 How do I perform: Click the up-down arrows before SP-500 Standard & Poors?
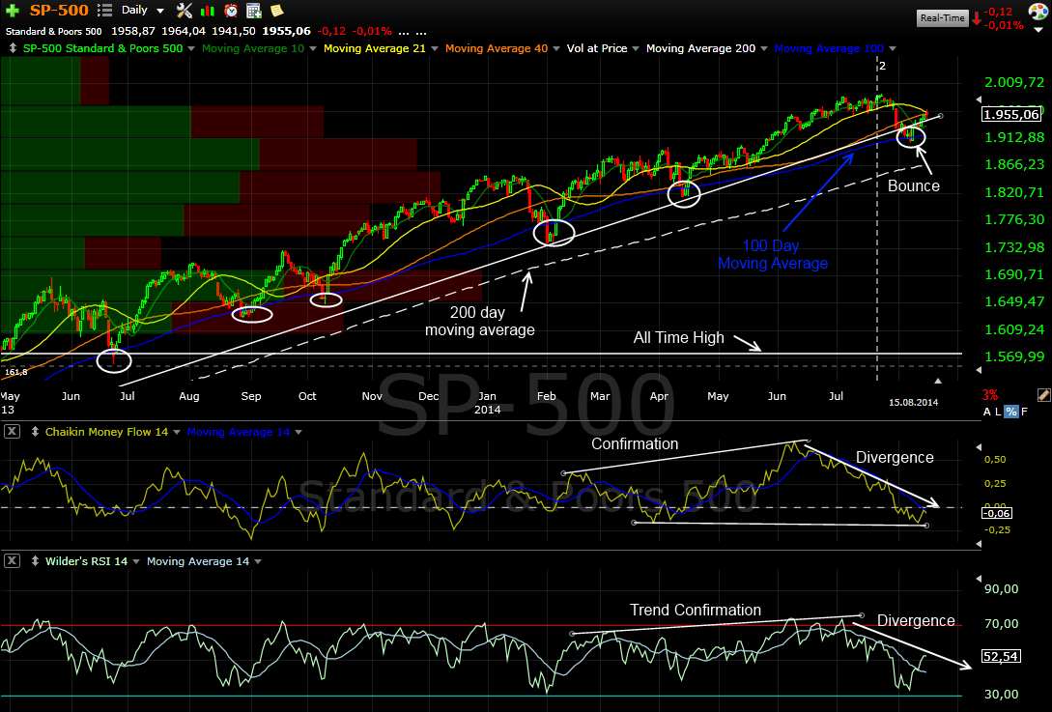(x=13, y=48)
